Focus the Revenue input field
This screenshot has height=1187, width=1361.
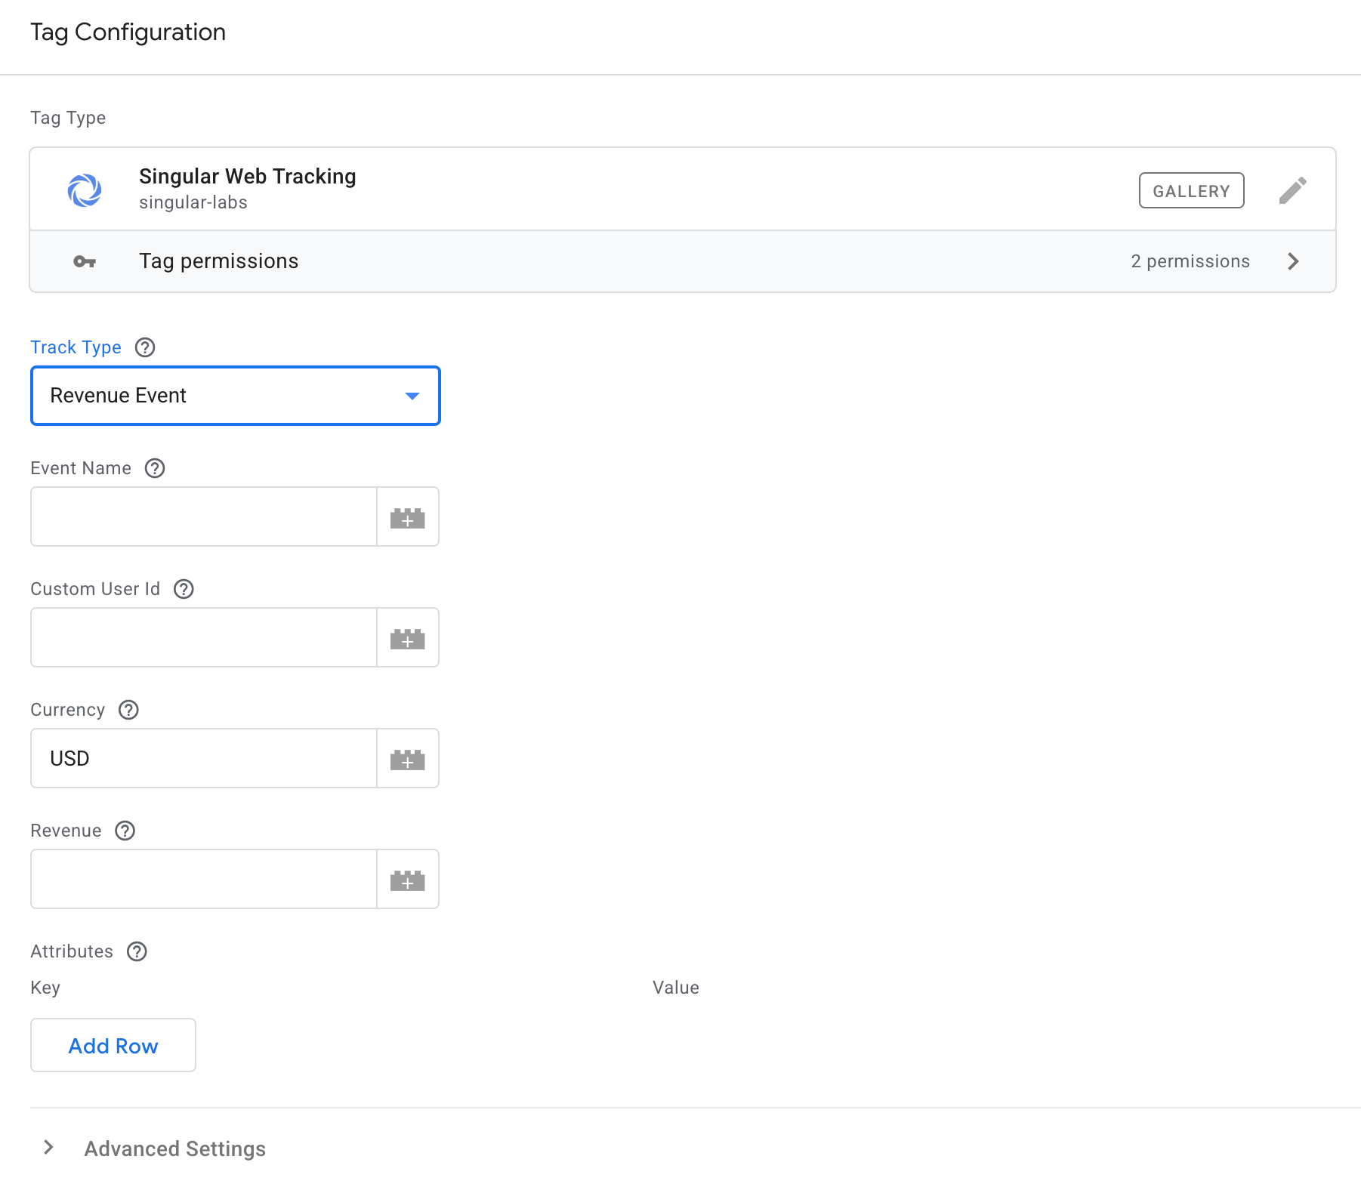[x=204, y=879]
